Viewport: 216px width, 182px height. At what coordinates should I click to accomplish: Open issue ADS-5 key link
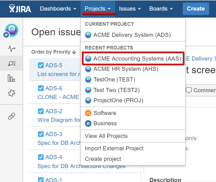pos(54,65)
